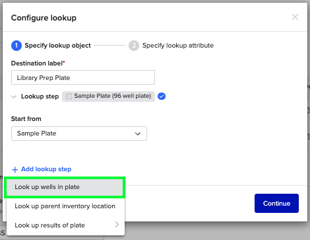310x240 pixels.
Task: Click the plate grid icon in the chip
Action: (69, 97)
